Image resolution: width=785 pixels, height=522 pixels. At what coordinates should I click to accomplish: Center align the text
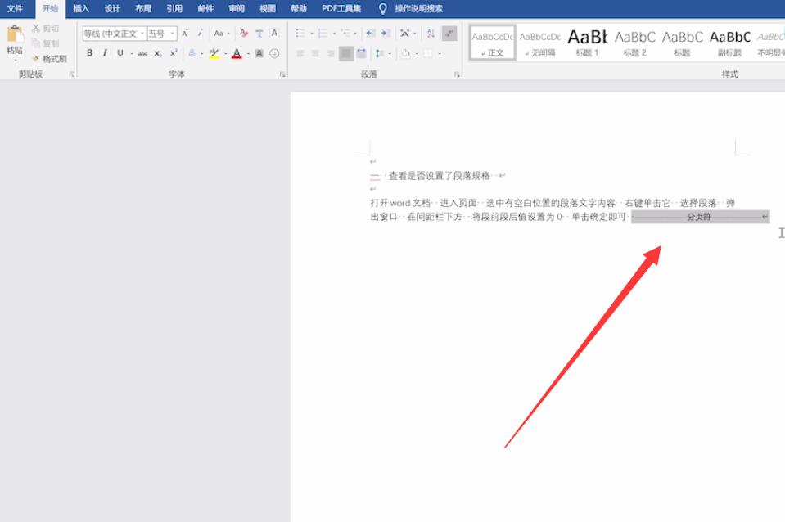(315, 53)
